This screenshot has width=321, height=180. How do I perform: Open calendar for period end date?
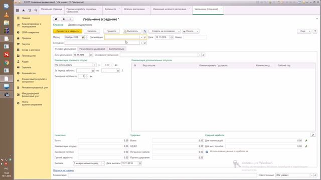[x=118, y=70]
